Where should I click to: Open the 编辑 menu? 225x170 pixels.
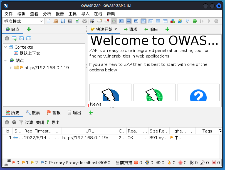[x=21, y=14]
